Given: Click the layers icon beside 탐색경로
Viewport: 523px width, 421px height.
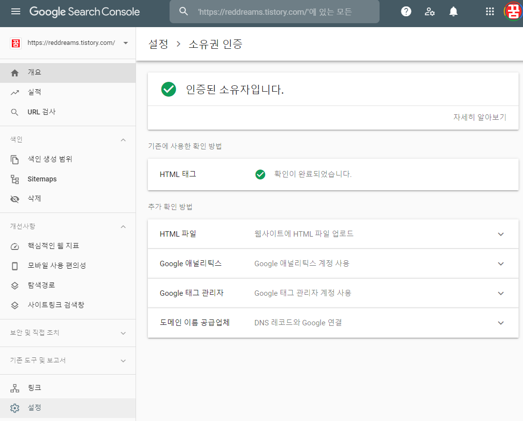Looking at the screenshot, I should coord(15,285).
